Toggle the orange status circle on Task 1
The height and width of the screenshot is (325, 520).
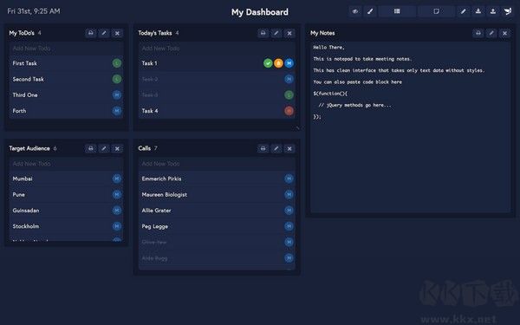278,63
